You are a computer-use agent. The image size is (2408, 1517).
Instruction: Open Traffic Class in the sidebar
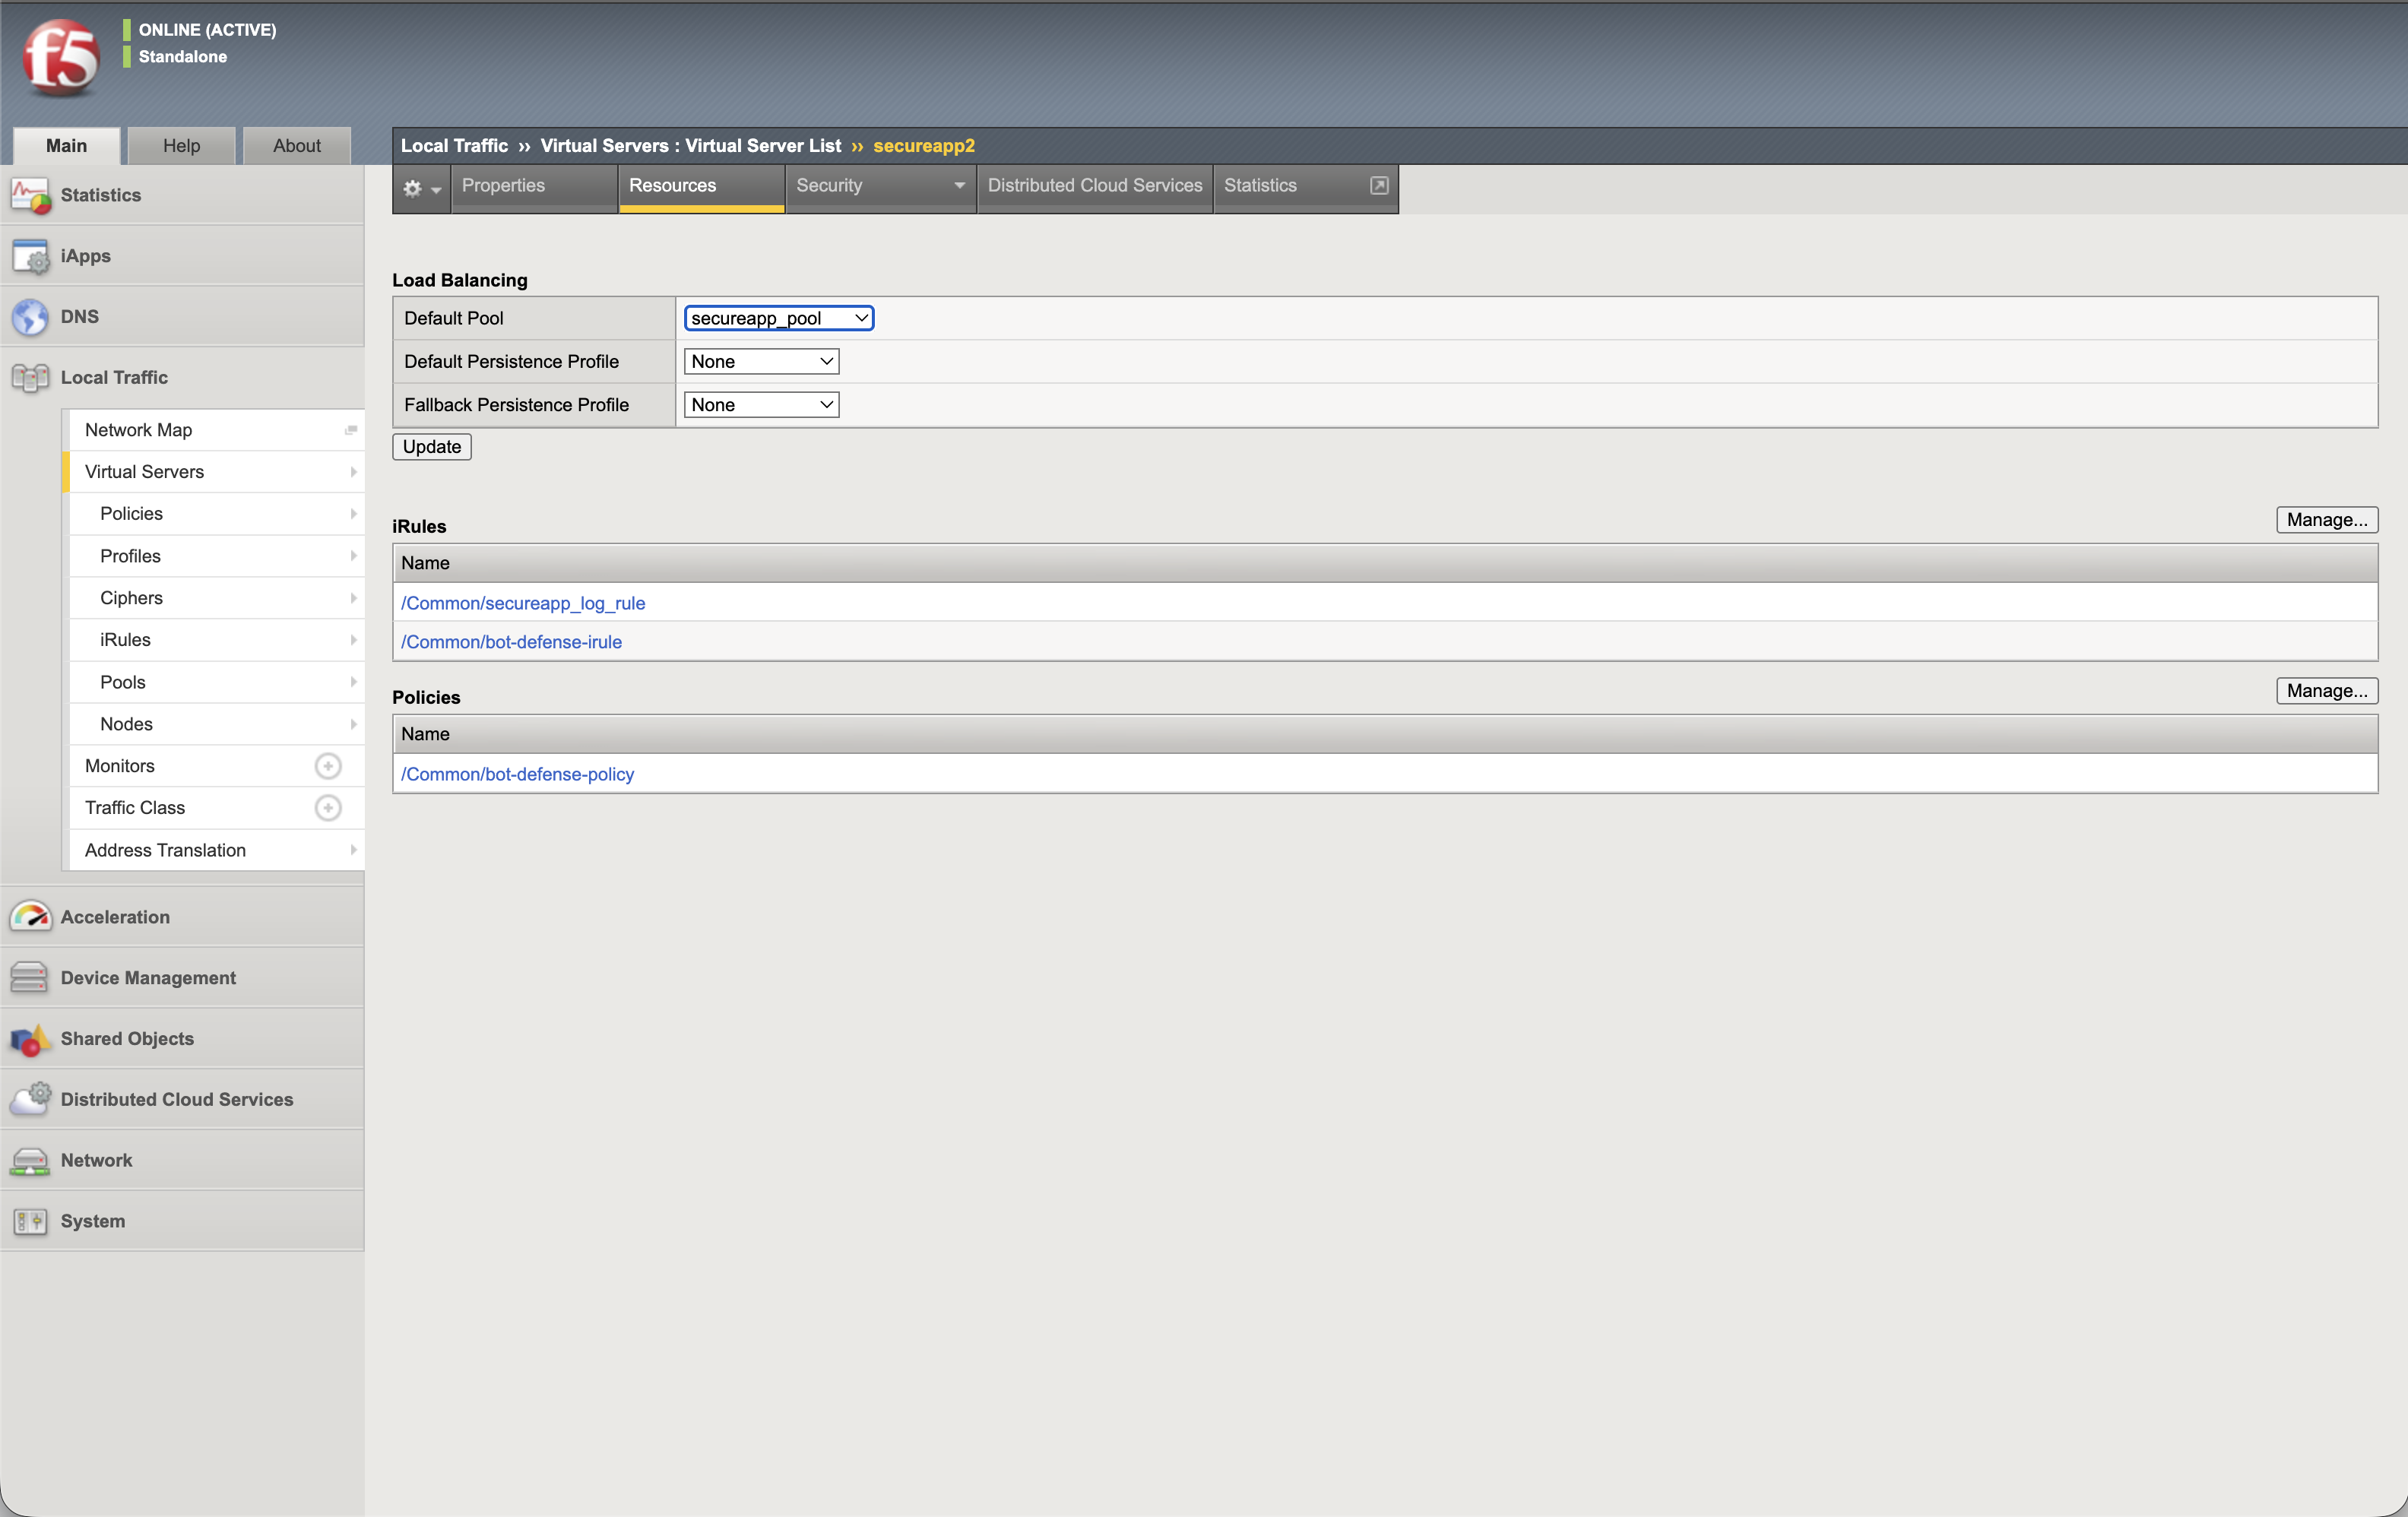pos(135,808)
